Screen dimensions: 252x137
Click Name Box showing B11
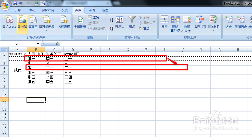click(x=18, y=44)
